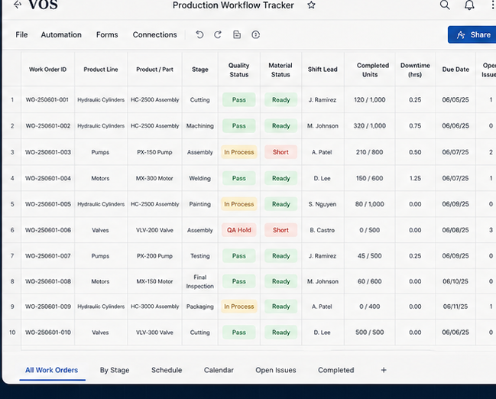
Task: Select 320 / 1,000 completed units cell
Action: (370, 126)
